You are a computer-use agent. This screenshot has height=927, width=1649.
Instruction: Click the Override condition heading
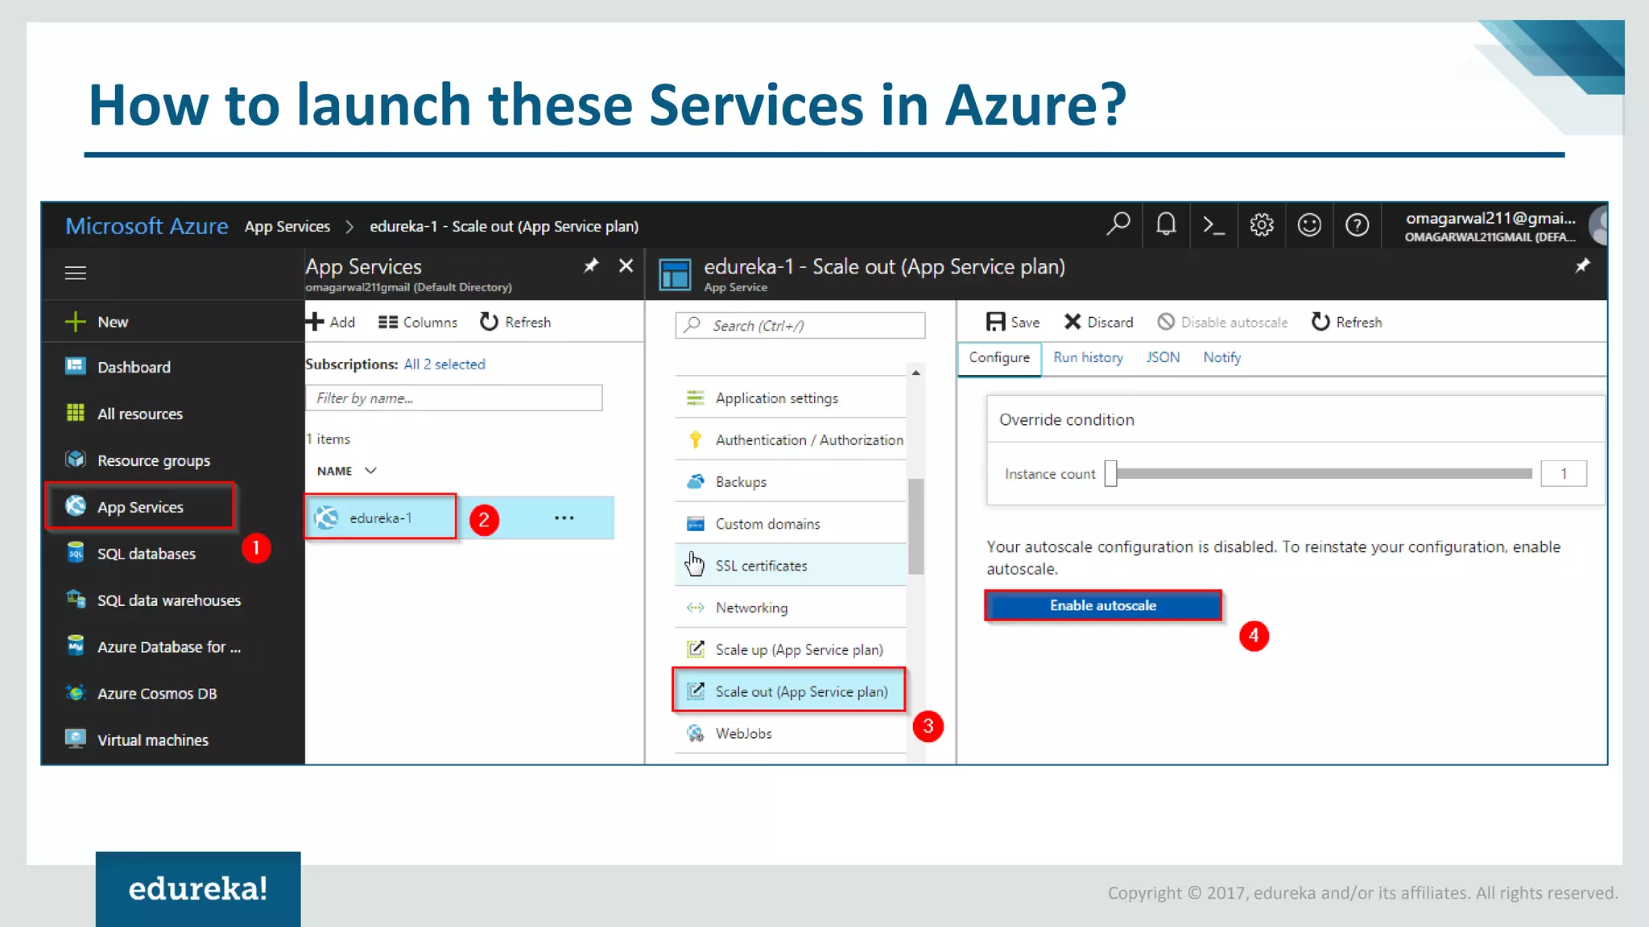(x=1066, y=419)
